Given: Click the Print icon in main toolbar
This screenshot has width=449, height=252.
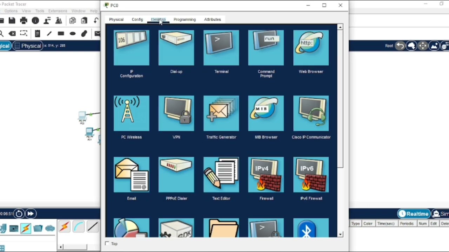Looking at the screenshot, I should click(x=24, y=21).
